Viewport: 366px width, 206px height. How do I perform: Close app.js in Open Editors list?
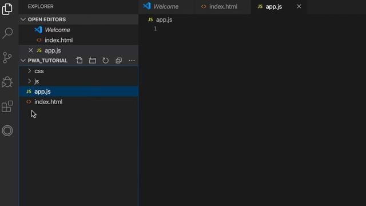(x=30, y=50)
